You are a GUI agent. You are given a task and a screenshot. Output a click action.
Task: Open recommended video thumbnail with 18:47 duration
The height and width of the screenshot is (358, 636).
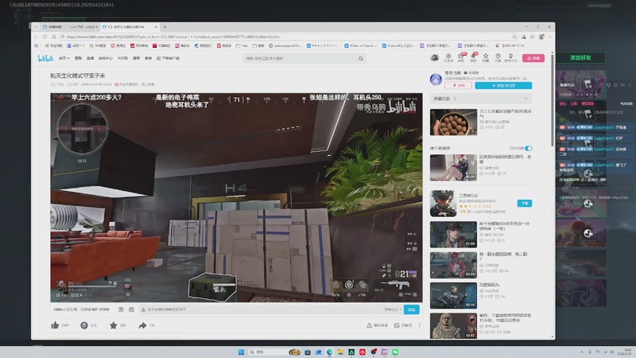(x=453, y=325)
